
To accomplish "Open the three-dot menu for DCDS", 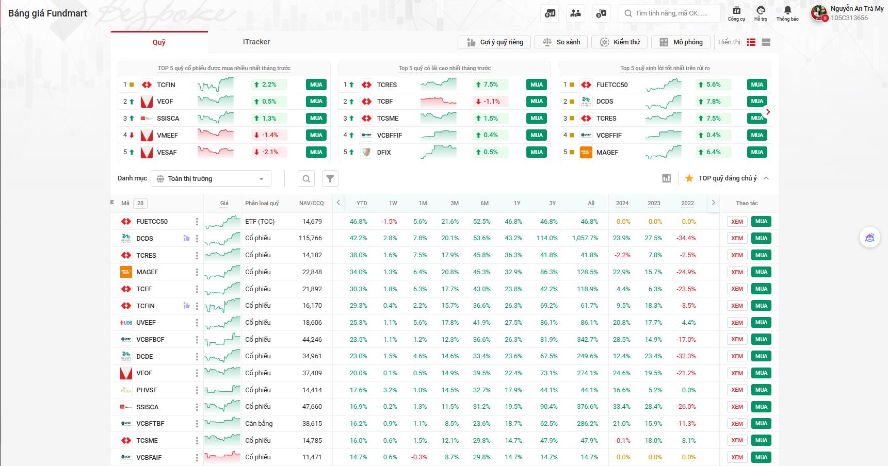I will (197, 239).
